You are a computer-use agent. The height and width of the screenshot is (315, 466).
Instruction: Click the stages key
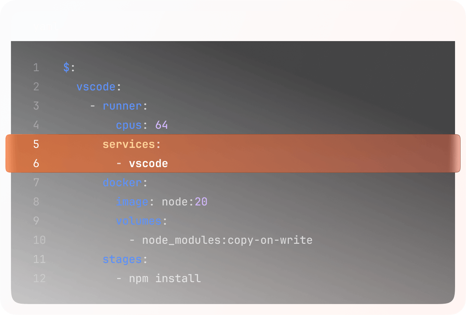tap(122, 259)
